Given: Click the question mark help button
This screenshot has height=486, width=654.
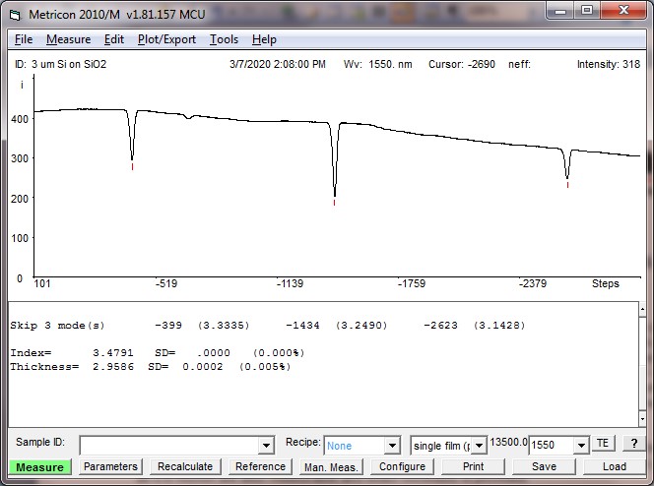Looking at the screenshot, I should click(x=634, y=443).
